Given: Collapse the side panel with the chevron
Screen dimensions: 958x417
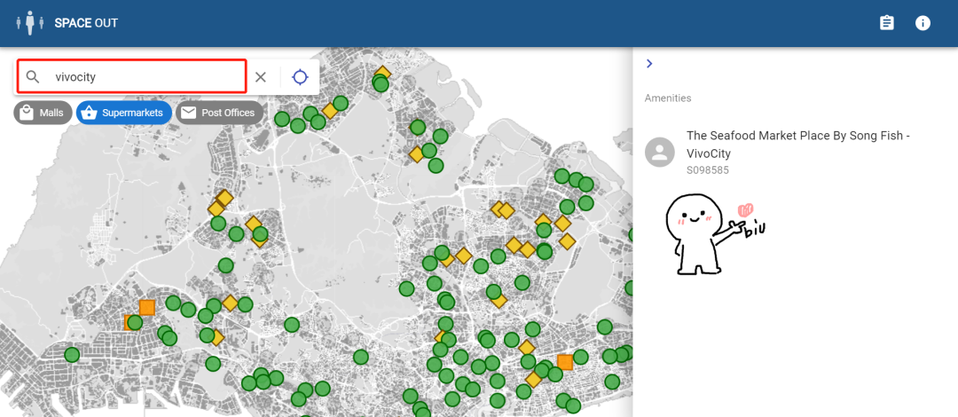Looking at the screenshot, I should tap(649, 64).
